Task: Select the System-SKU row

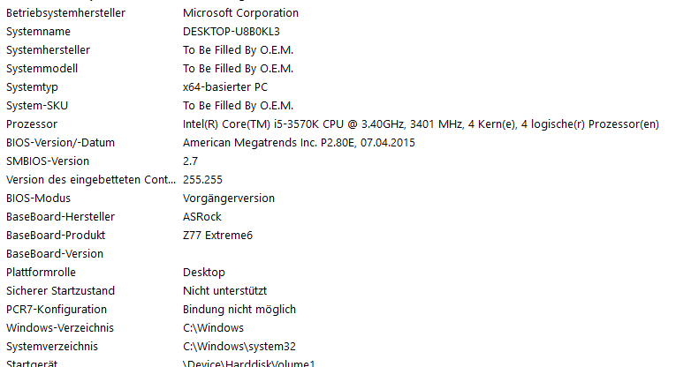Action: (37, 106)
